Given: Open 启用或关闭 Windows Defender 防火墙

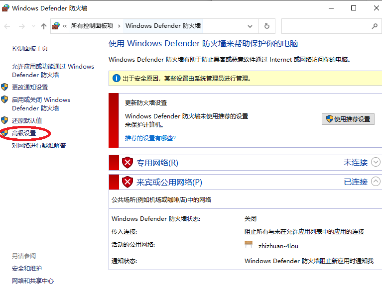Looking at the screenshot, I should (41, 104).
